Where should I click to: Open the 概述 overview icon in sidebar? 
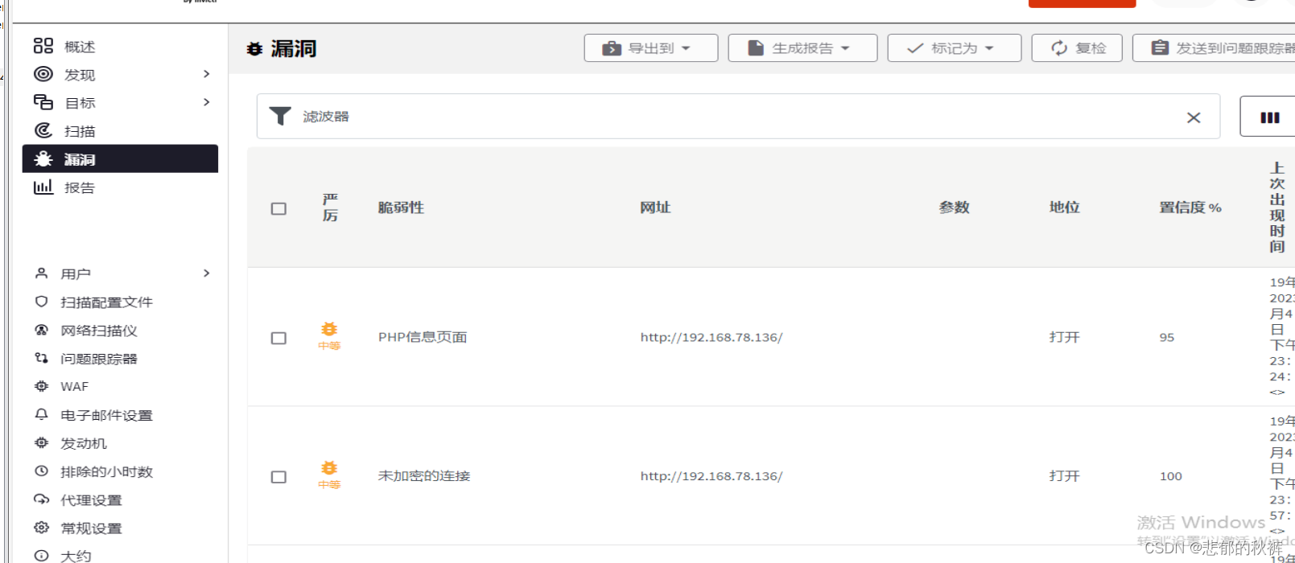tap(43, 46)
